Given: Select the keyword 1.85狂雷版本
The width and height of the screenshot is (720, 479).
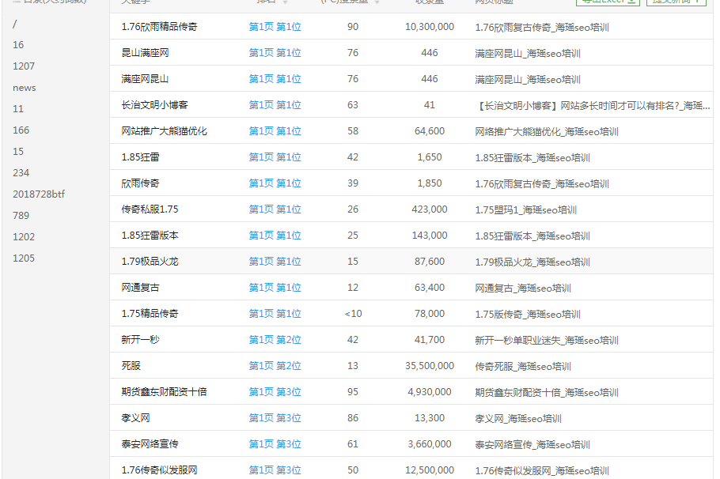Looking at the screenshot, I should click(150, 236).
